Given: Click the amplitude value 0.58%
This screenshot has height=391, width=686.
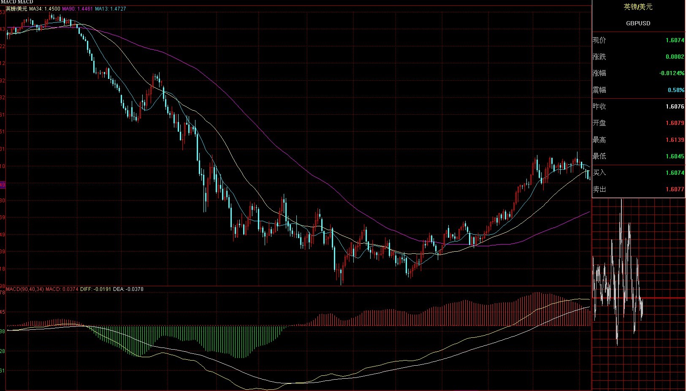Looking at the screenshot, I should tap(676, 90).
